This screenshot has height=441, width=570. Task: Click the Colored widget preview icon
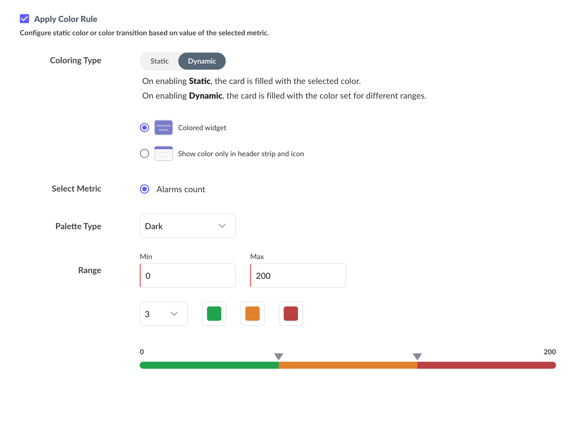pos(163,128)
